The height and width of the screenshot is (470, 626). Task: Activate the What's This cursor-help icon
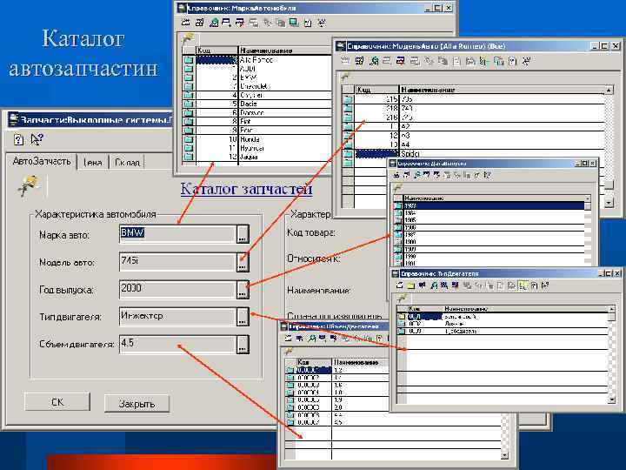point(37,139)
